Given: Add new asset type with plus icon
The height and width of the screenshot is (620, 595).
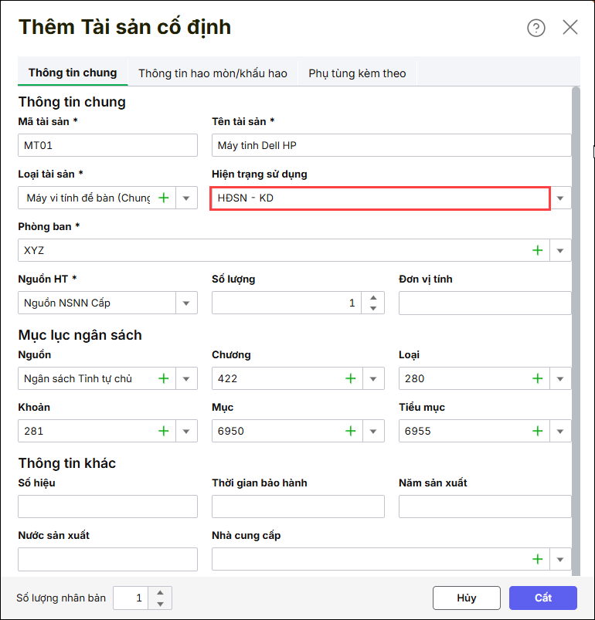Looking at the screenshot, I should click(x=164, y=198).
